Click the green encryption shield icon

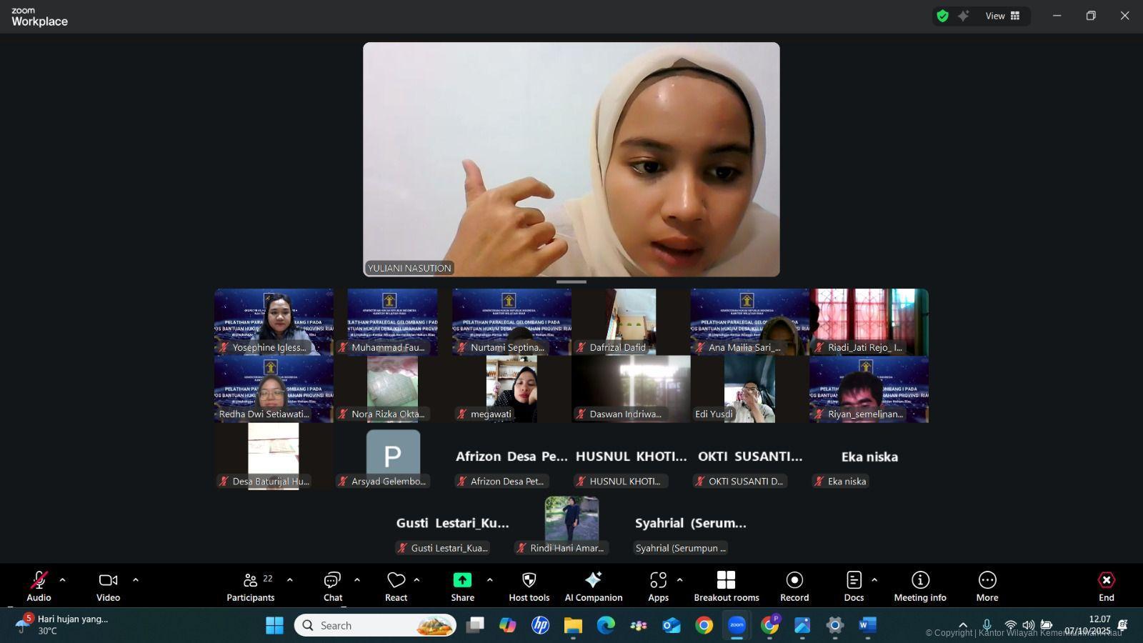[943, 16]
